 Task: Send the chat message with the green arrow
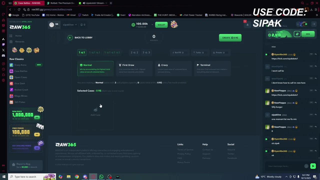(x=313, y=166)
